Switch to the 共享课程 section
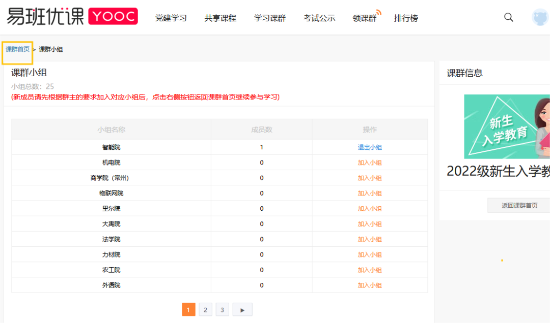The height and width of the screenshot is (323, 550). pyautogui.click(x=220, y=17)
